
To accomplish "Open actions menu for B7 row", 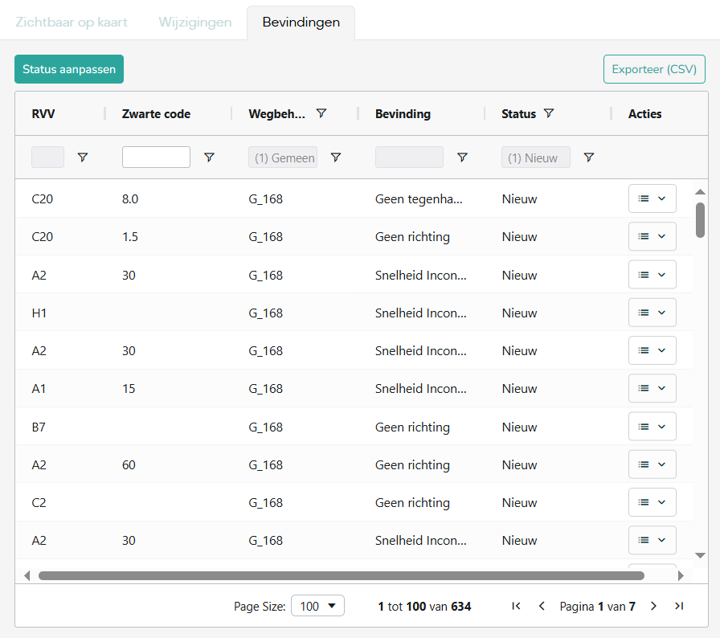I will click(652, 427).
